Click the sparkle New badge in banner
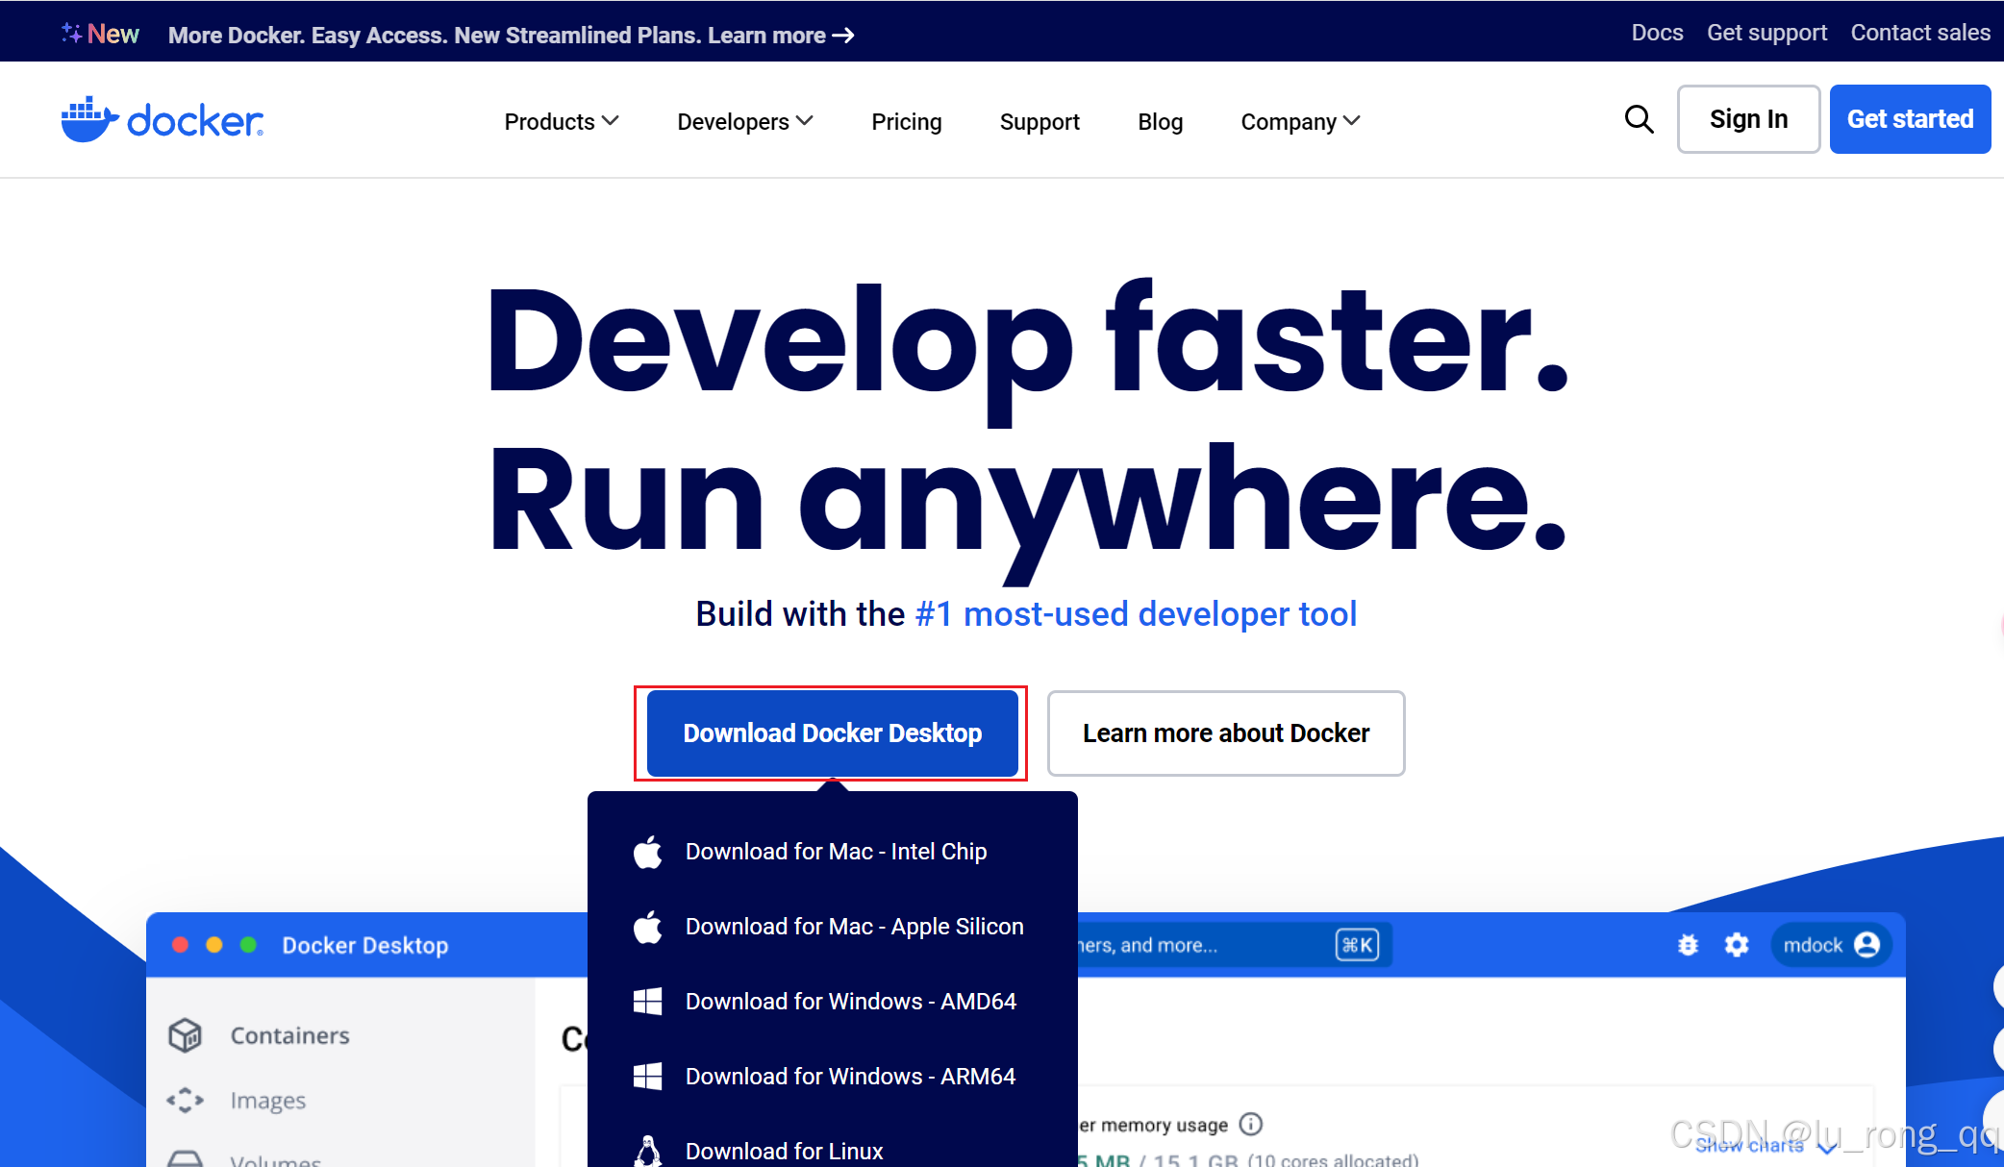 pos(100,34)
